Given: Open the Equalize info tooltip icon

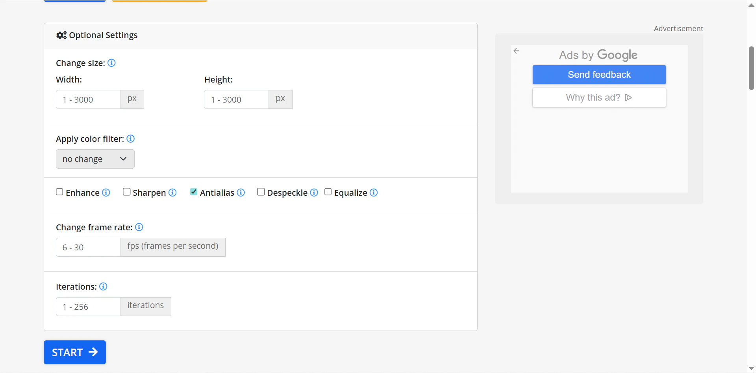Looking at the screenshot, I should click(x=374, y=193).
